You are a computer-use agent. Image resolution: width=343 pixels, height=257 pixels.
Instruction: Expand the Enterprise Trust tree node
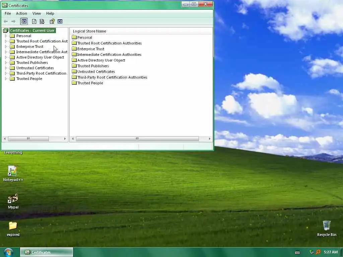click(x=6, y=47)
